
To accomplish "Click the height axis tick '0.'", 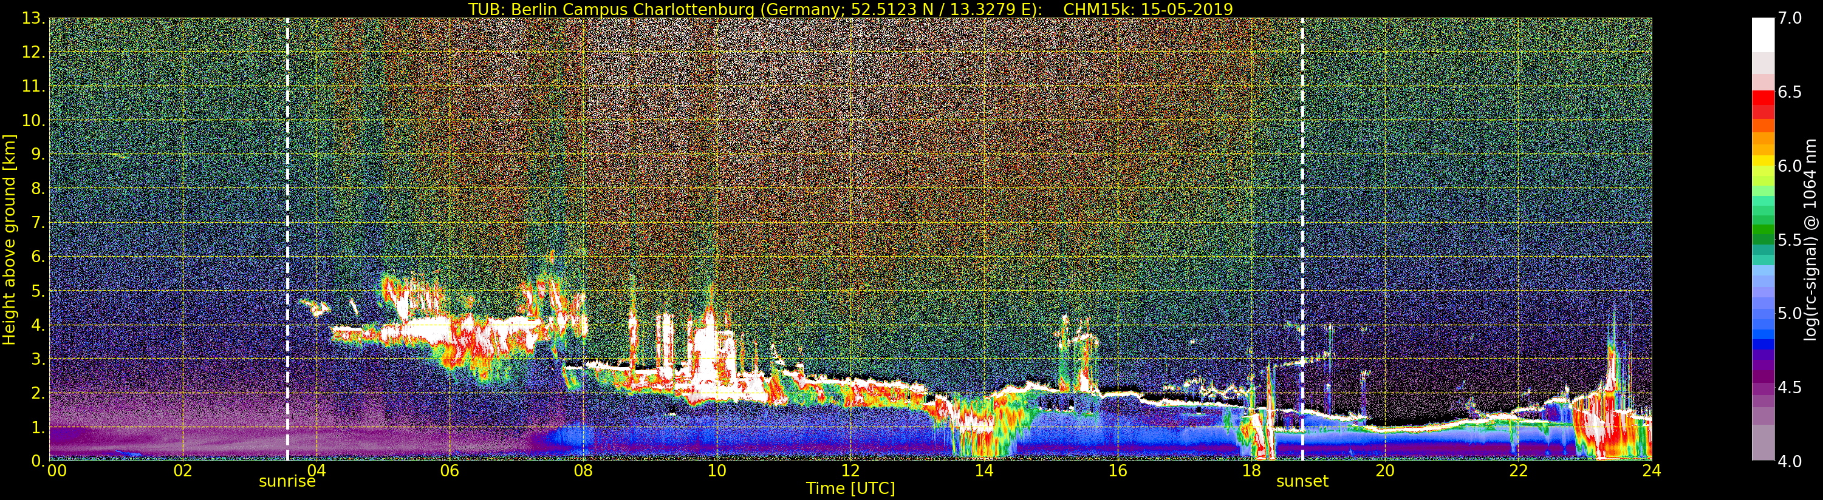I will (x=38, y=461).
